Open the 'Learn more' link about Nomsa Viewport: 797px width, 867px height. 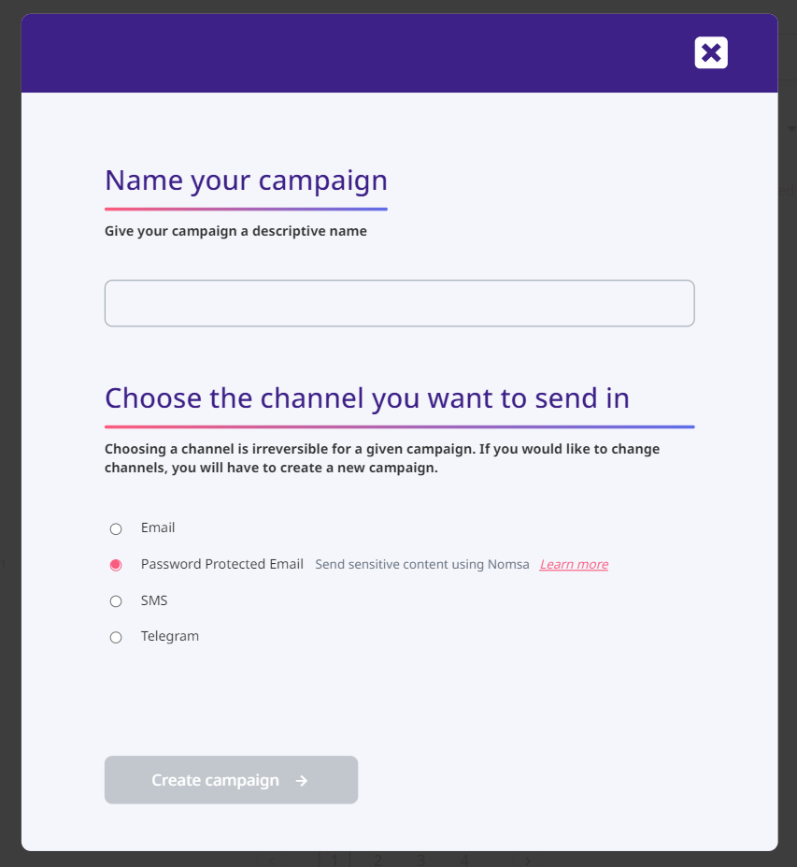click(x=574, y=565)
